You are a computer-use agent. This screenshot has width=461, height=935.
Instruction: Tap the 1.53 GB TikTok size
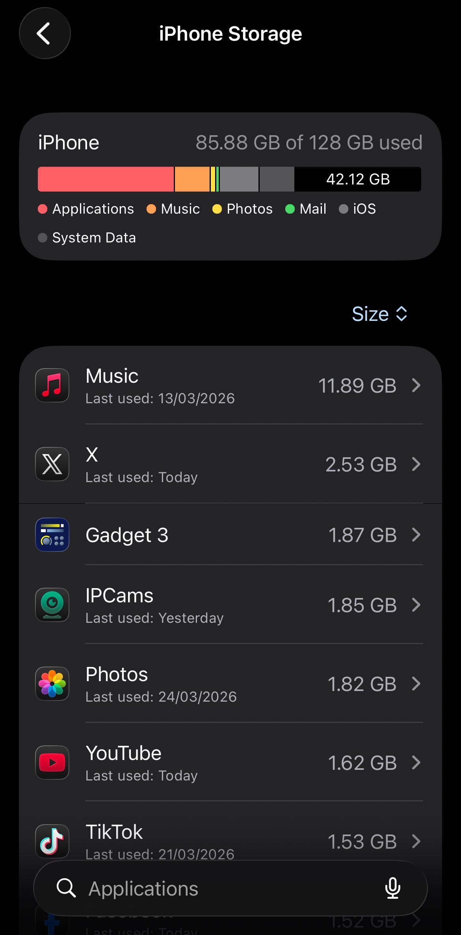pyautogui.click(x=362, y=842)
